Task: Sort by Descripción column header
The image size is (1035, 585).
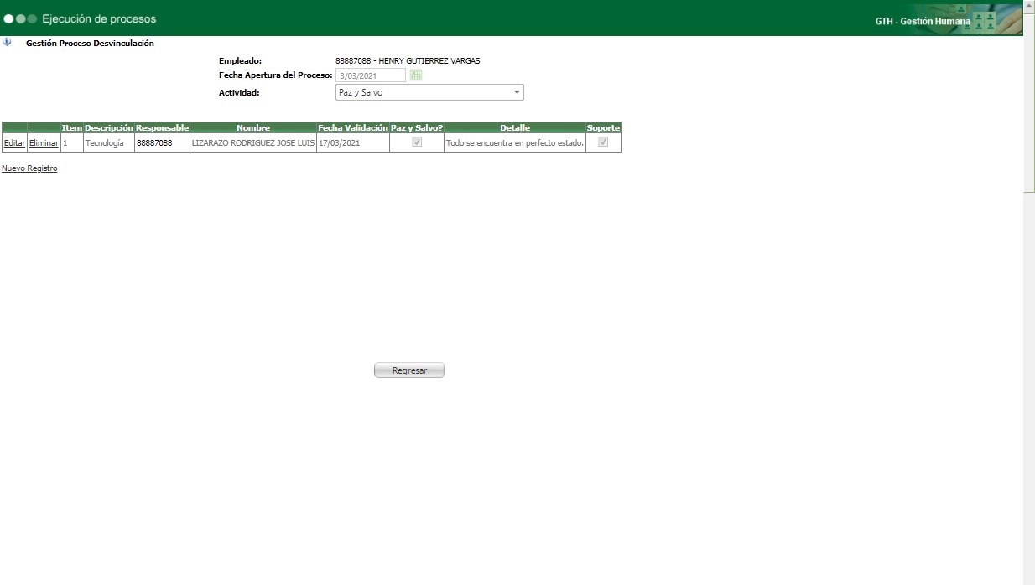Action: pyautogui.click(x=109, y=127)
